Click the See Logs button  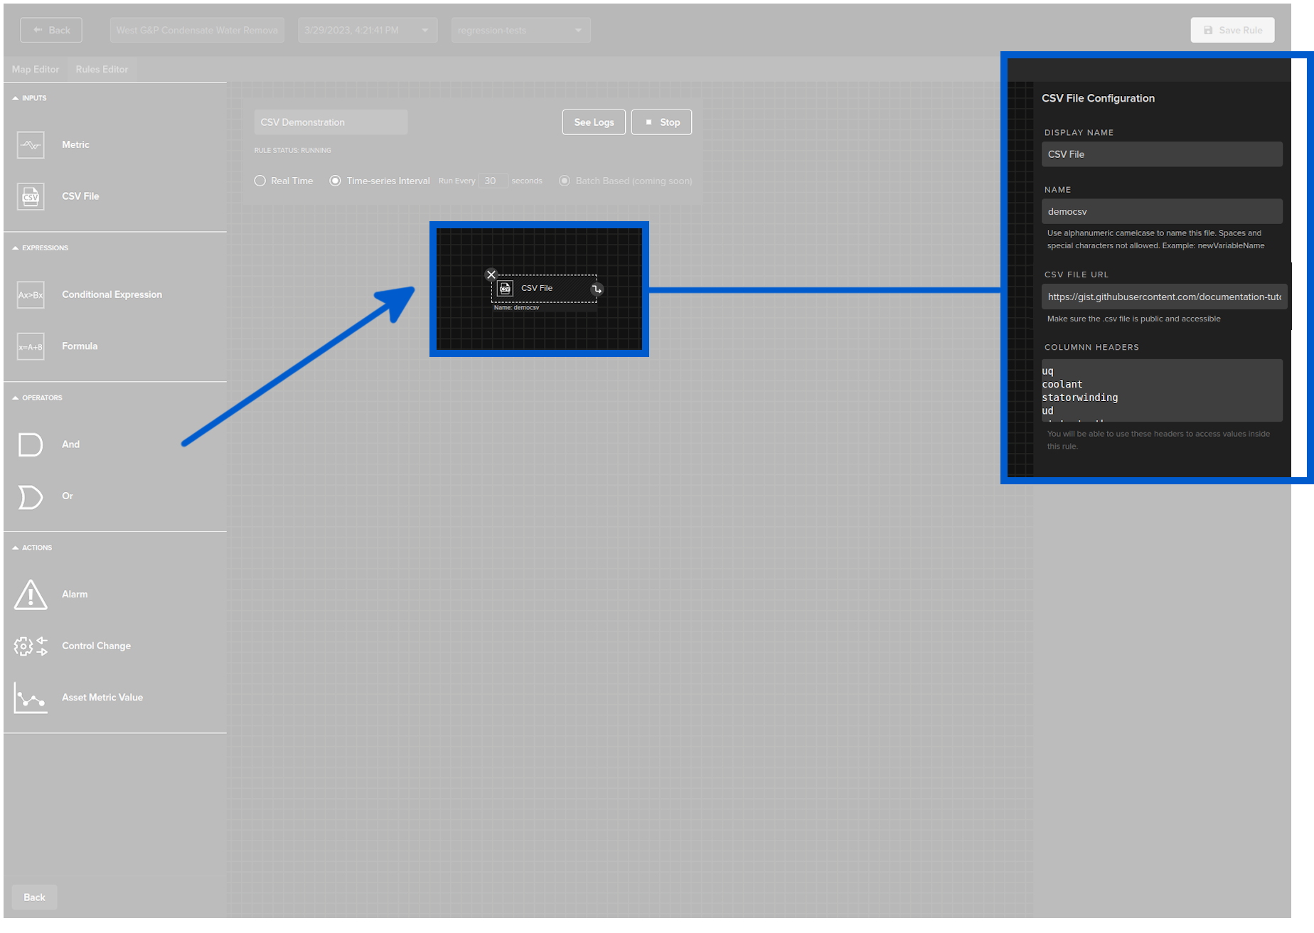tap(594, 122)
